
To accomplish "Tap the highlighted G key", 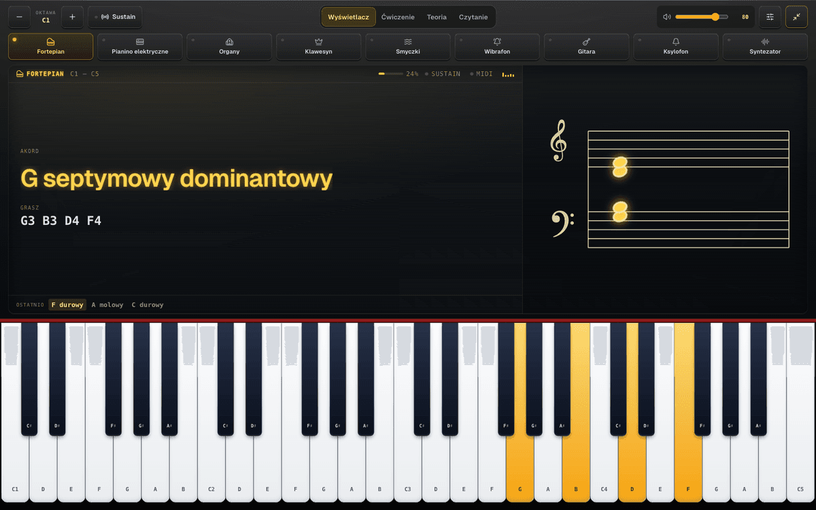I will tap(520, 469).
